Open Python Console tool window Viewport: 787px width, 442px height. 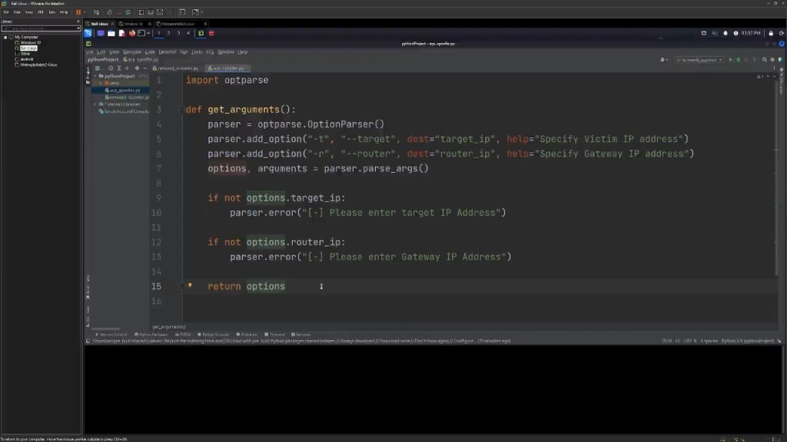[213, 335]
